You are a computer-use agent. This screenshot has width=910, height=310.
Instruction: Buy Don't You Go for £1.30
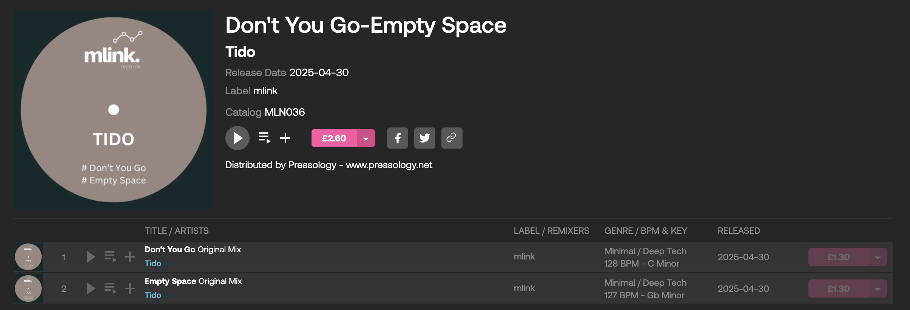coord(839,257)
